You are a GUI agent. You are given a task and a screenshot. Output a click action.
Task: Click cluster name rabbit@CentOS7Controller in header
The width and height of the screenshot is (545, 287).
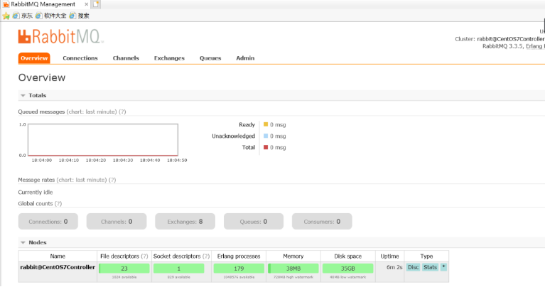pyautogui.click(x=511, y=39)
